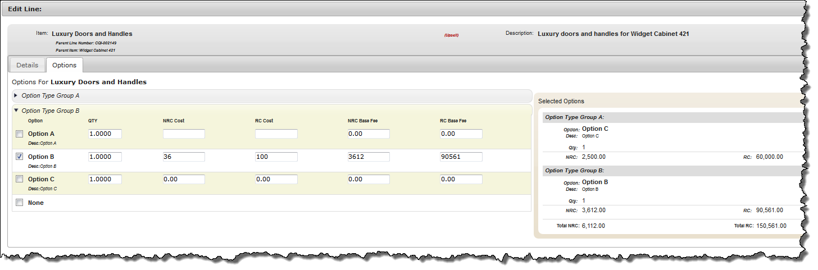Click Option B NRC Cost field
Image resolution: width=818 pixels, height=270 pixels.
[184, 157]
